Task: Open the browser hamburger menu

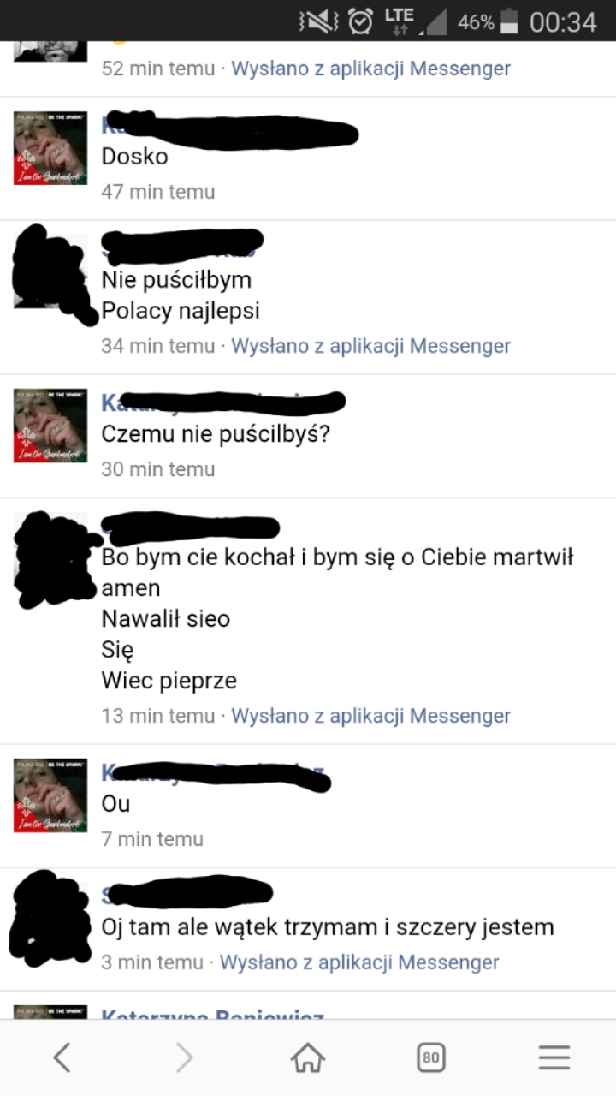Action: point(554,1058)
